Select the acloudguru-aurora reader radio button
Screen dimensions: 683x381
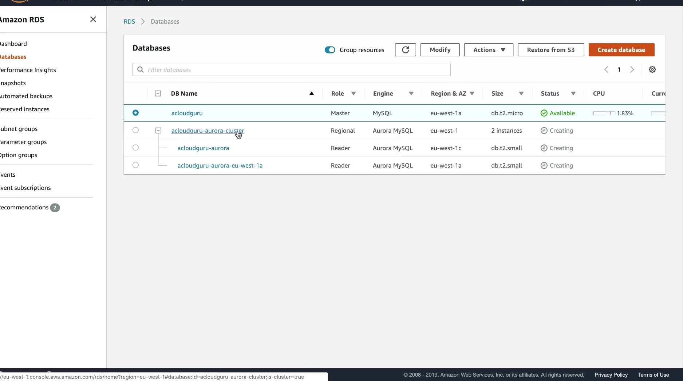pos(135,148)
